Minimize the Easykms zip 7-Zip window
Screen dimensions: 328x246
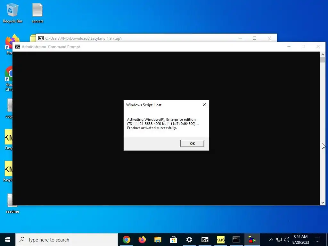[240, 38]
